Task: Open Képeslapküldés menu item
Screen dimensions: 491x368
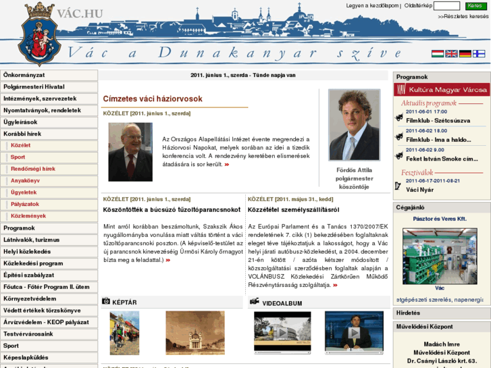Action: click(x=49, y=358)
